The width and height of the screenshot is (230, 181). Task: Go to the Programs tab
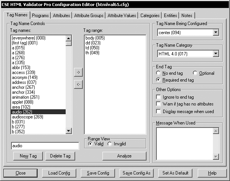tap(40, 16)
